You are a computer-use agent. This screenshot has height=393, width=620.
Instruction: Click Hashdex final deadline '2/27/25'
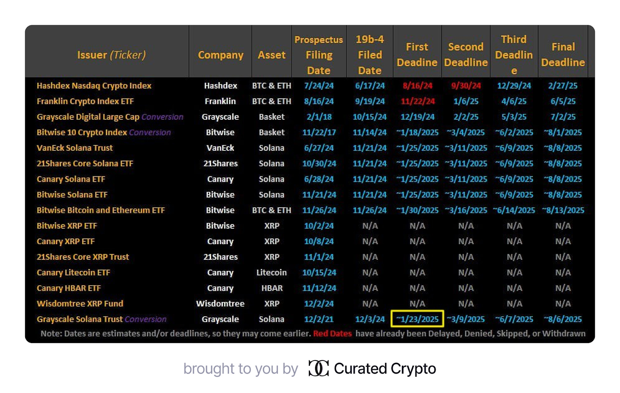(x=563, y=86)
